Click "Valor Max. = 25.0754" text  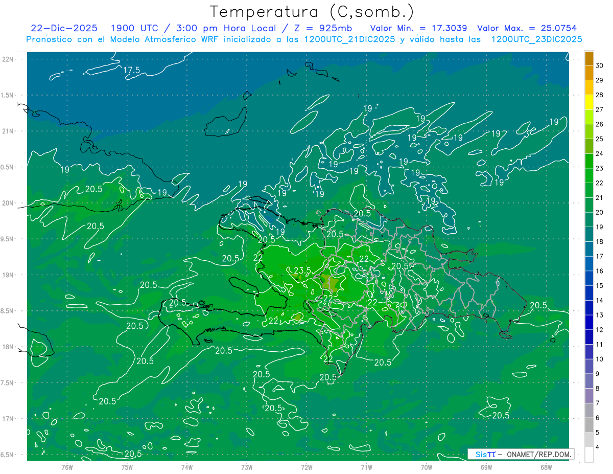click(x=527, y=28)
